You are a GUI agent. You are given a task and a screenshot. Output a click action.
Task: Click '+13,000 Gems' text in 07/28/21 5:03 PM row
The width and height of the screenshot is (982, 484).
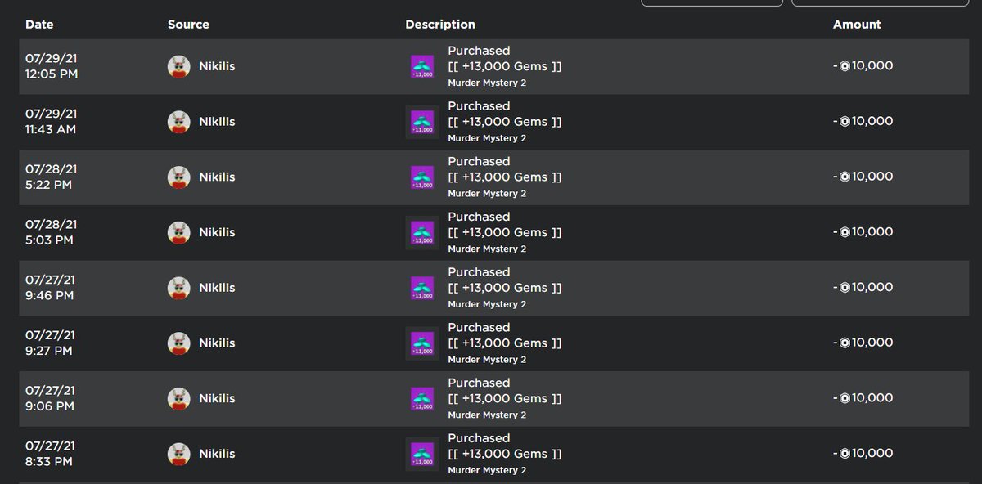click(x=505, y=232)
